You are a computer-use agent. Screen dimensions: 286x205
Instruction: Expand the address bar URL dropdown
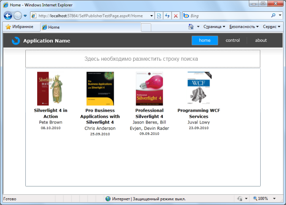152,16
